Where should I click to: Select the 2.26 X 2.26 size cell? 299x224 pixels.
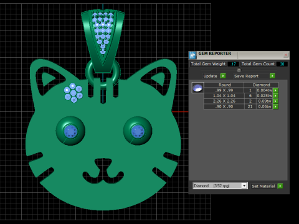click(x=224, y=101)
